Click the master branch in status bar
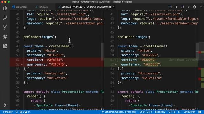The width and height of the screenshot is (204, 114). pos(8,112)
